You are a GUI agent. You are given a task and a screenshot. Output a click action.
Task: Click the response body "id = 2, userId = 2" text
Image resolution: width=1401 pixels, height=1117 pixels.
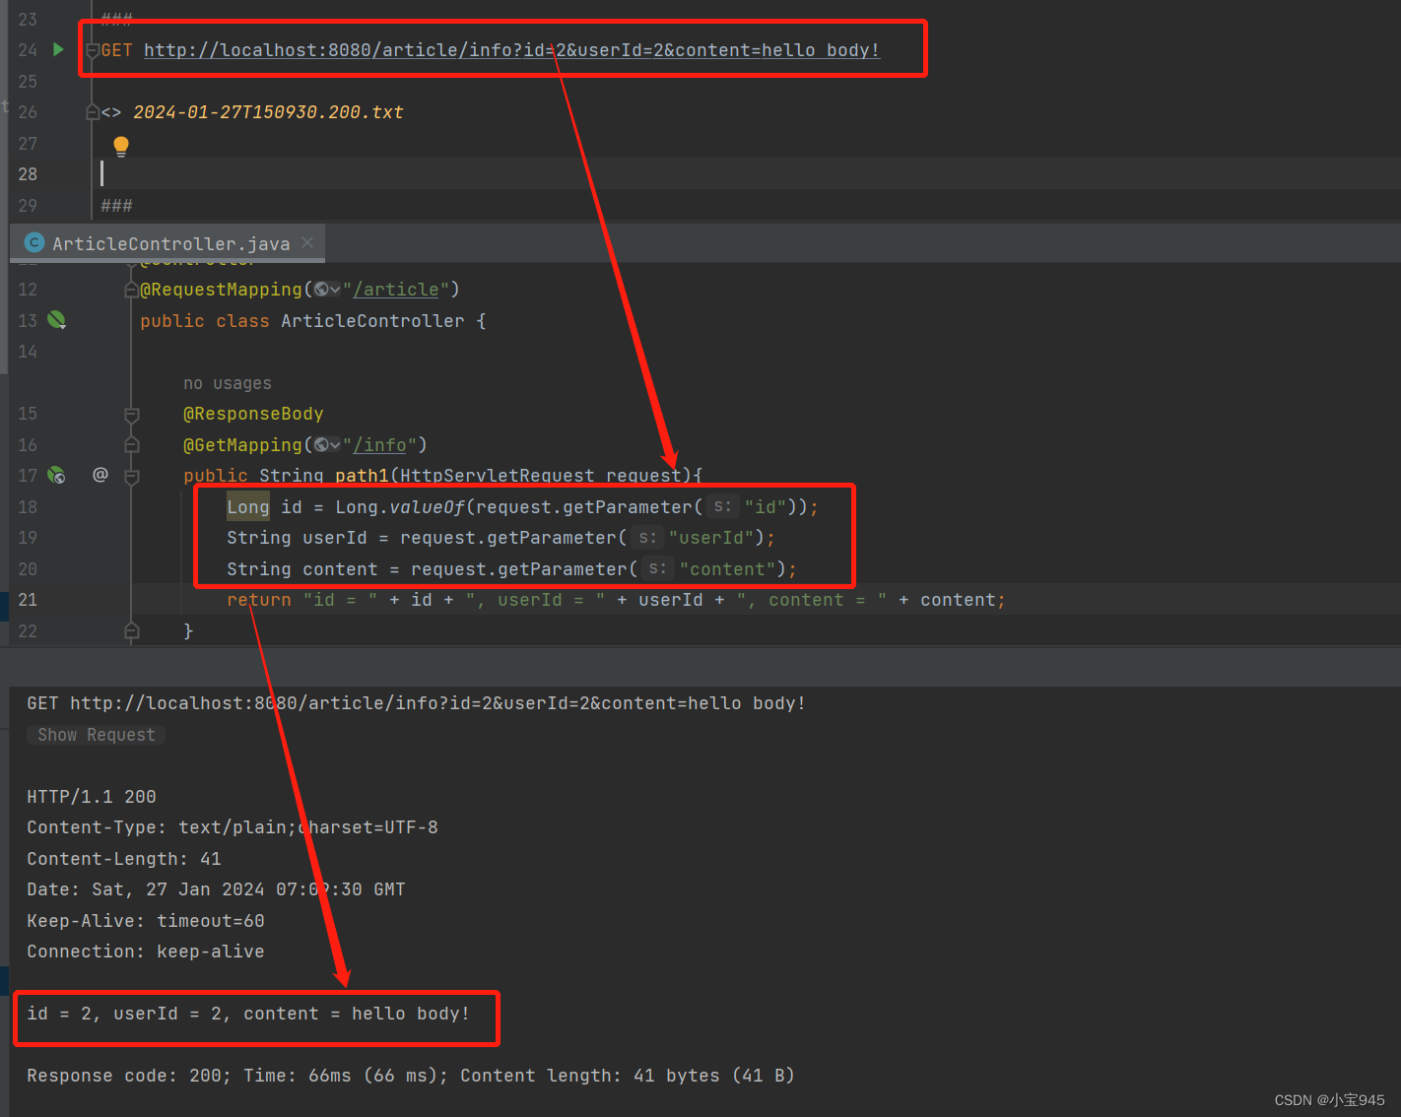(x=248, y=1014)
